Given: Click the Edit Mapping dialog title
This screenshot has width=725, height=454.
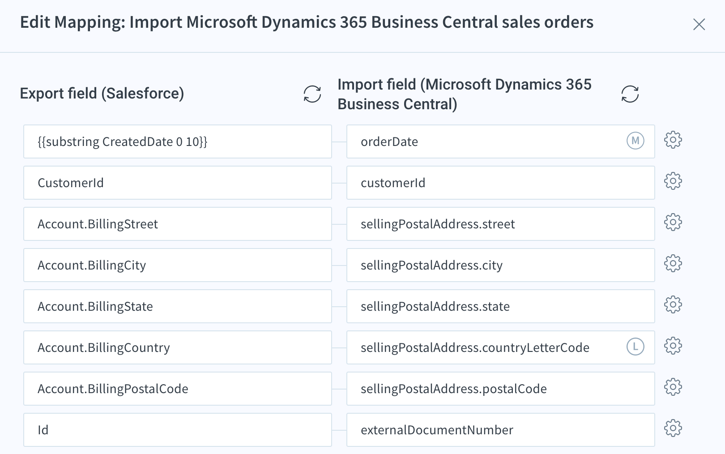Looking at the screenshot, I should pos(307,22).
